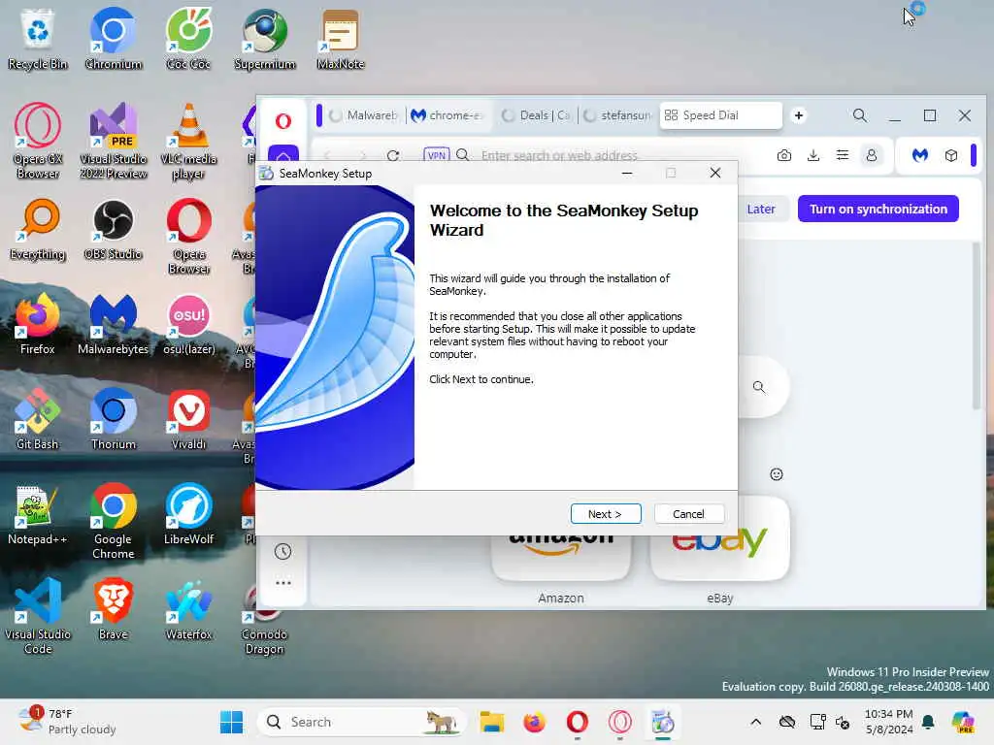Open the clock showing 10:34 PM
The image size is (994, 745).
coord(889,722)
